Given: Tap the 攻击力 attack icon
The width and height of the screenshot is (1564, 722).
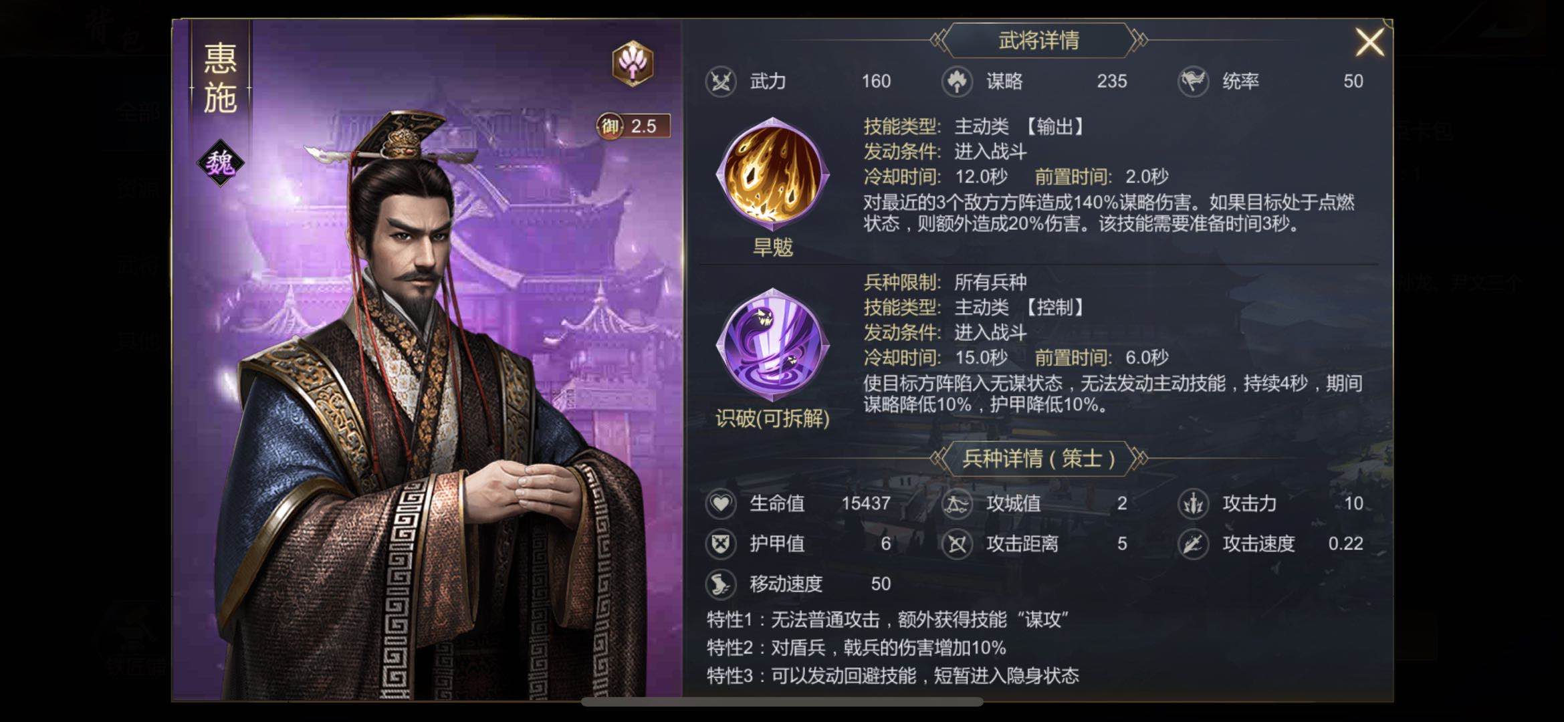Looking at the screenshot, I should pos(1193,503).
